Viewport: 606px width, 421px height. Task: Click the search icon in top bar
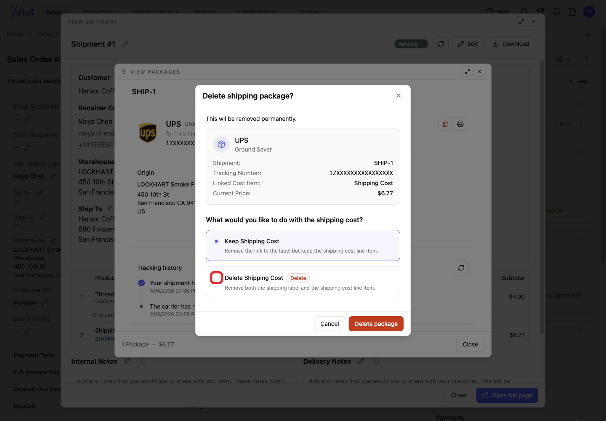point(524,12)
